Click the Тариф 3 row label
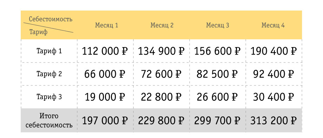 click(49, 97)
